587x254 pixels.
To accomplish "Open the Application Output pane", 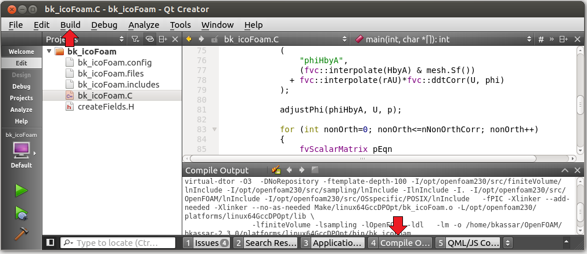I will click(333, 243).
